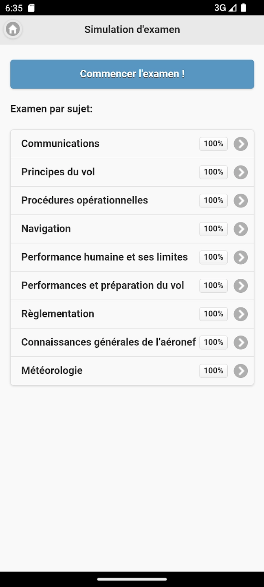Click the arrow icon next to Règlementation
Screen dimensions: 264x587
click(x=241, y=314)
